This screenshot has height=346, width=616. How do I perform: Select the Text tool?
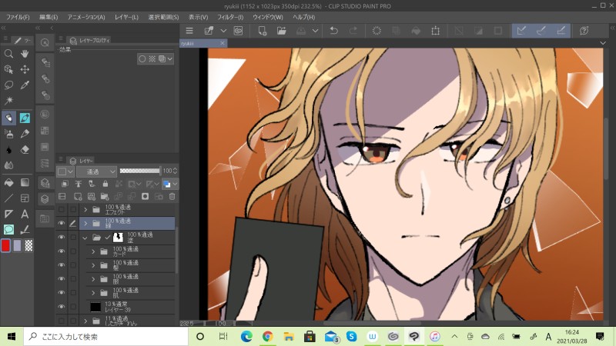pyautogui.click(x=25, y=214)
